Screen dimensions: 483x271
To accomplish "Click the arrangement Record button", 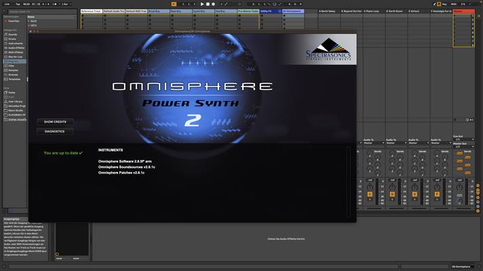I will click(x=213, y=4).
